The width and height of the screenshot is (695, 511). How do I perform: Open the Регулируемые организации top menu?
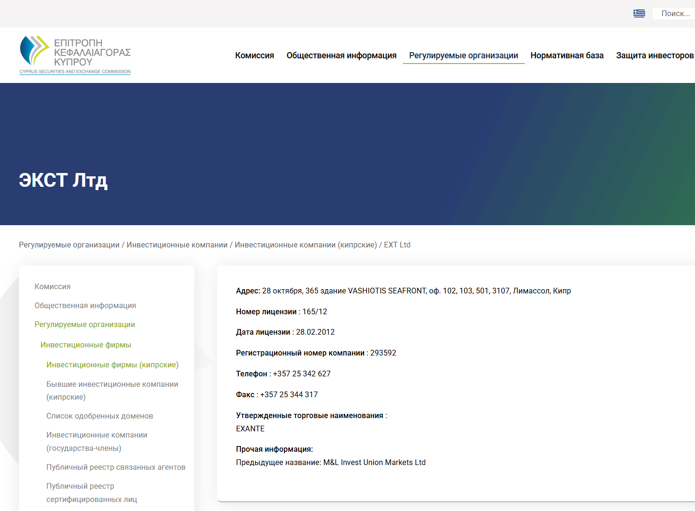tap(464, 55)
